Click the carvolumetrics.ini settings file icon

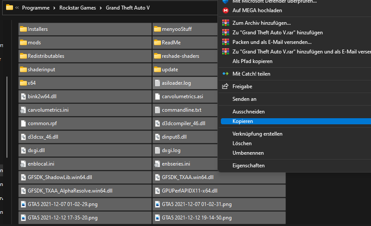[23, 110]
